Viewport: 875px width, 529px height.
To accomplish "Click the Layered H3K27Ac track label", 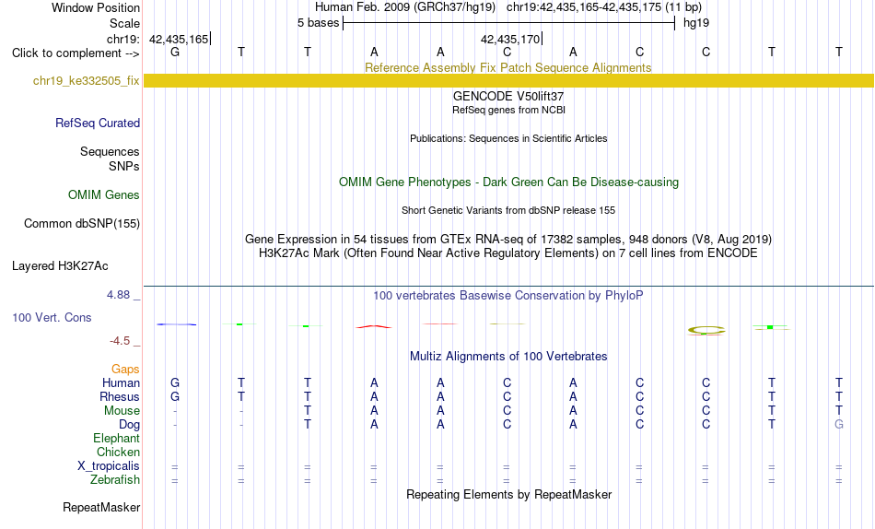I will tap(60, 266).
